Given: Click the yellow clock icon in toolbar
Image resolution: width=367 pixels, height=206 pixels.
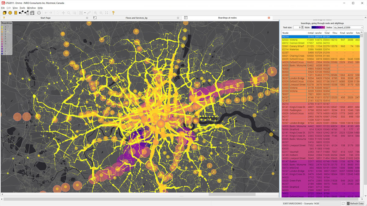Looking at the screenshot, I should point(10,13).
